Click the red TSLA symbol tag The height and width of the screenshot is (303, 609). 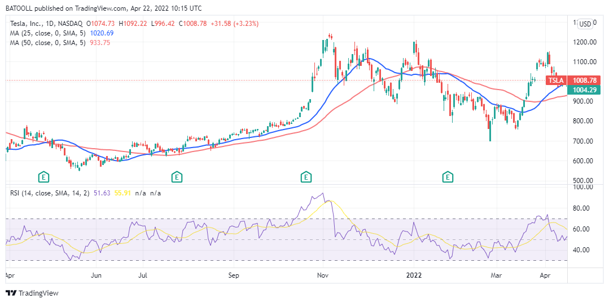556,81
